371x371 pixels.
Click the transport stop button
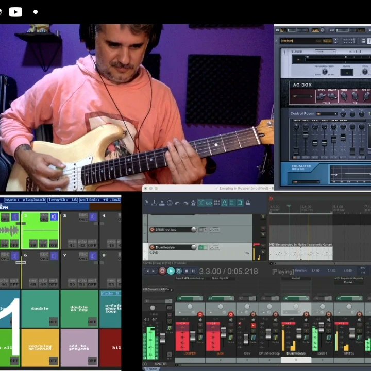[187, 271]
